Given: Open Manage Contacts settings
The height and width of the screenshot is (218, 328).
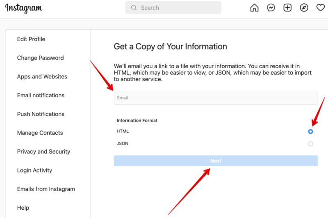Looking at the screenshot, I should click(40, 133).
